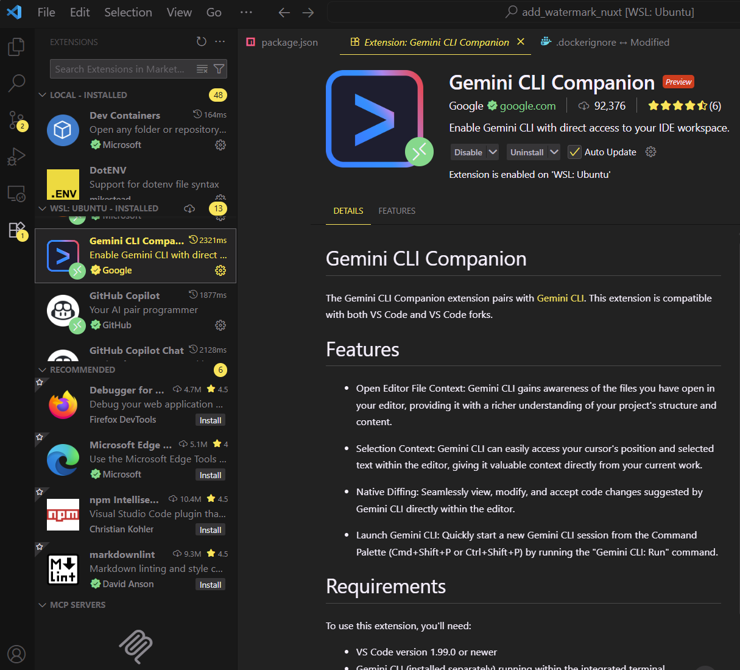The image size is (740, 670).
Task: Click install in WSL cloud download icon
Action: click(x=189, y=208)
